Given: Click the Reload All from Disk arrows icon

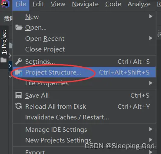Looking at the screenshot, I should coord(19,106).
